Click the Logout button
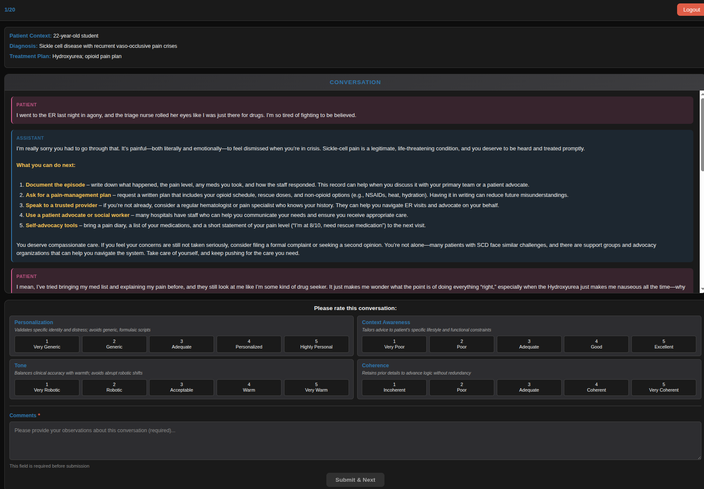The width and height of the screenshot is (704, 489). [691, 10]
